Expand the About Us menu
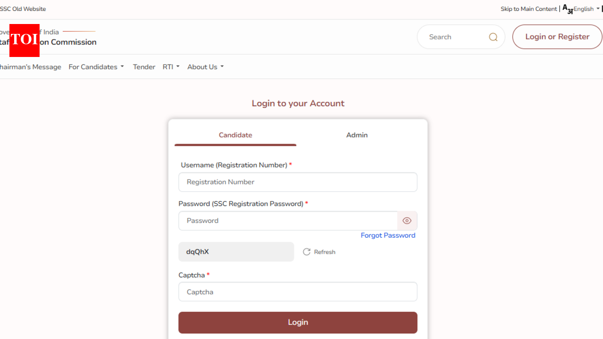Image resolution: width=603 pixels, height=339 pixels. pyautogui.click(x=205, y=67)
